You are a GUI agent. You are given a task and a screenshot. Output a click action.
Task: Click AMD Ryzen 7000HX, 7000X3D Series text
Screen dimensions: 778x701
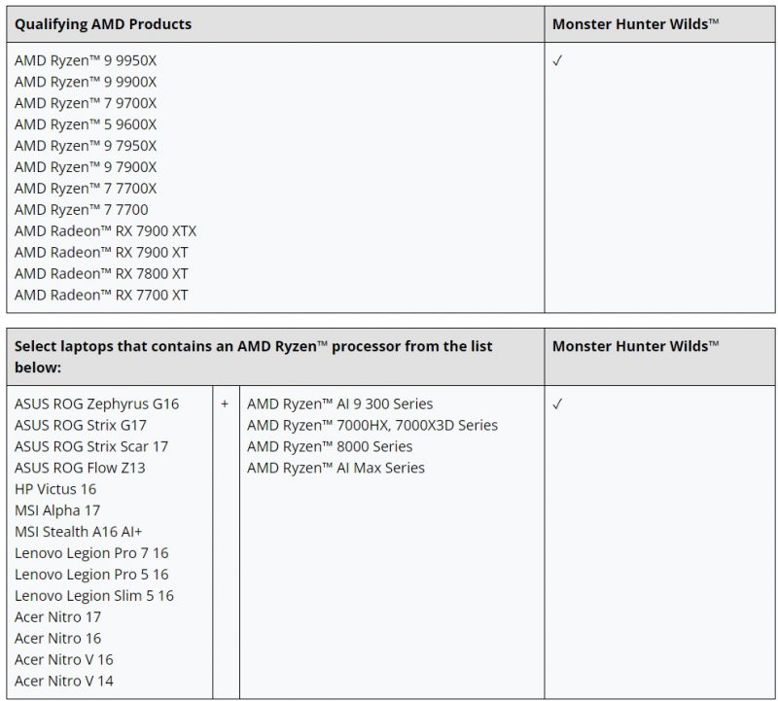[x=372, y=425]
